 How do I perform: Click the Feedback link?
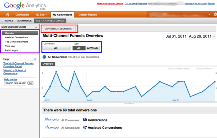pyautogui.click(x=142, y=3)
